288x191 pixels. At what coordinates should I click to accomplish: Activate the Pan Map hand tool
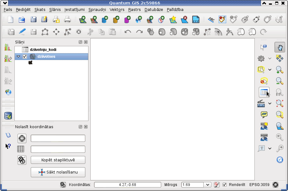pos(280,47)
